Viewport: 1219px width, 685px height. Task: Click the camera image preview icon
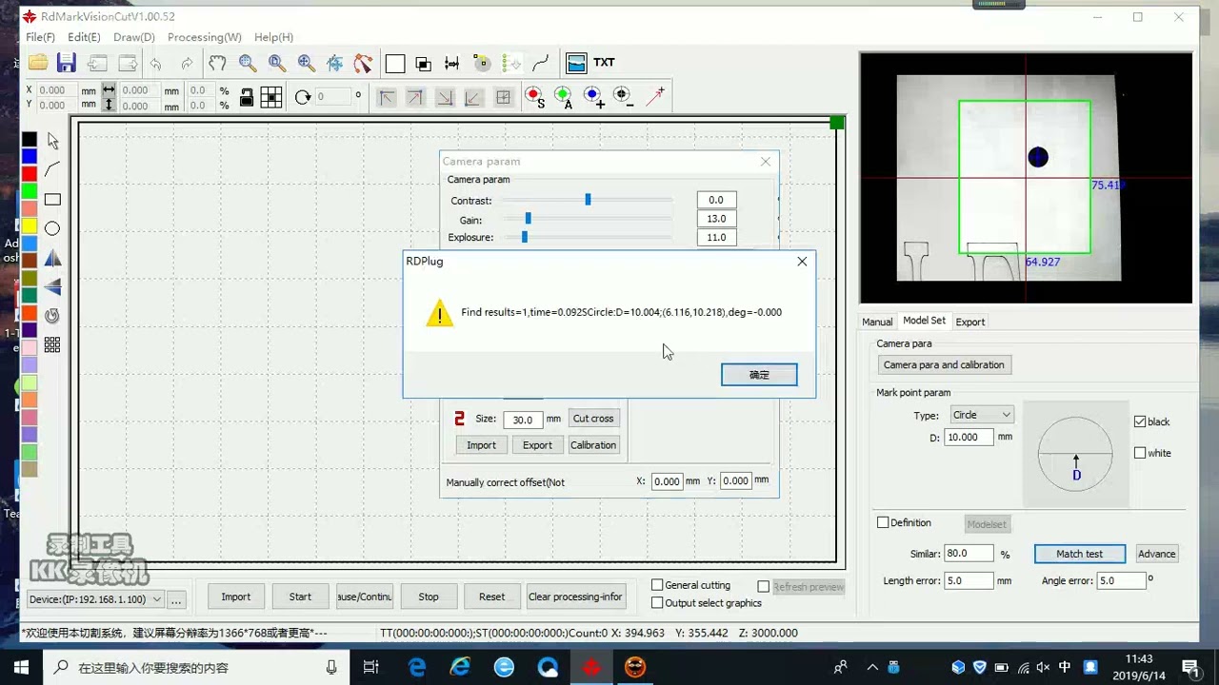click(576, 63)
